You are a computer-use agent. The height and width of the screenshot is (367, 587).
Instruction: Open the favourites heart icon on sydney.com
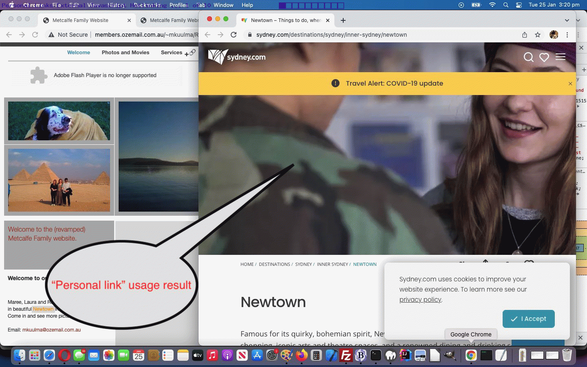click(544, 57)
